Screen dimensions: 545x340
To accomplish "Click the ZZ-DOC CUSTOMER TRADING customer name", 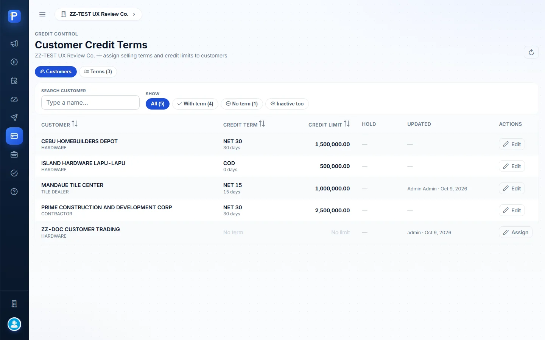I will click(81, 229).
